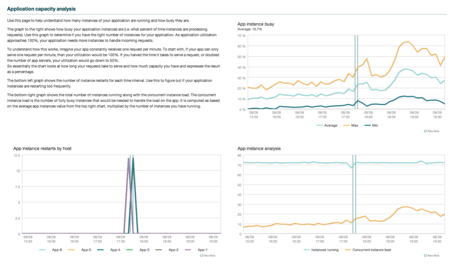
Task: Toggle App-2 legend entry in restarts chart
Action: click(167, 250)
